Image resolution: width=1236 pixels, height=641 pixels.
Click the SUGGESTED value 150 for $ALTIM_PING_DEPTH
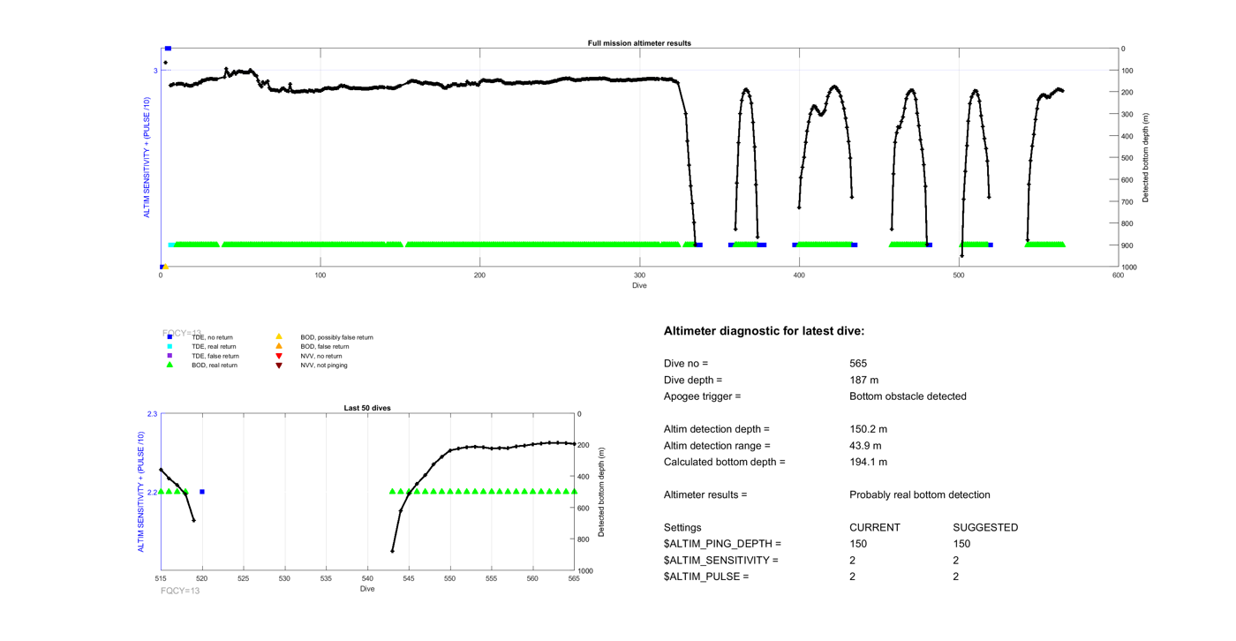click(962, 544)
